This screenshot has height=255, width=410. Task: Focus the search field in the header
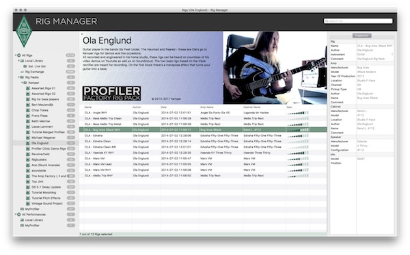358,21
